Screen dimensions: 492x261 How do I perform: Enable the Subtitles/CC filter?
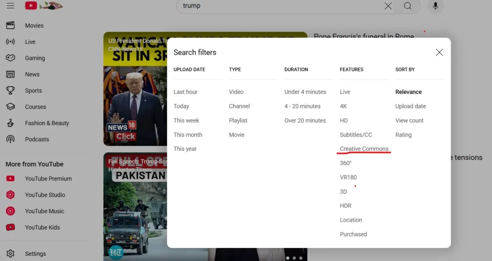coord(356,135)
